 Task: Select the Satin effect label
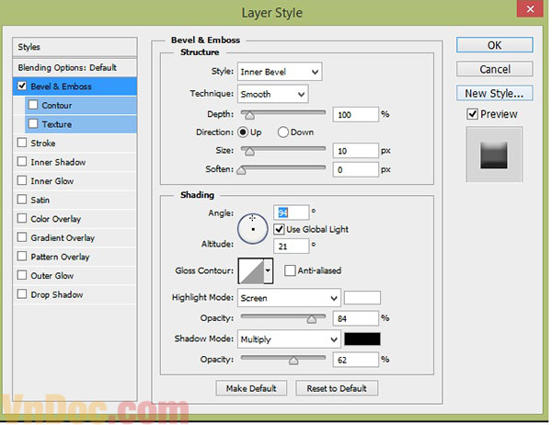[x=40, y=200]
